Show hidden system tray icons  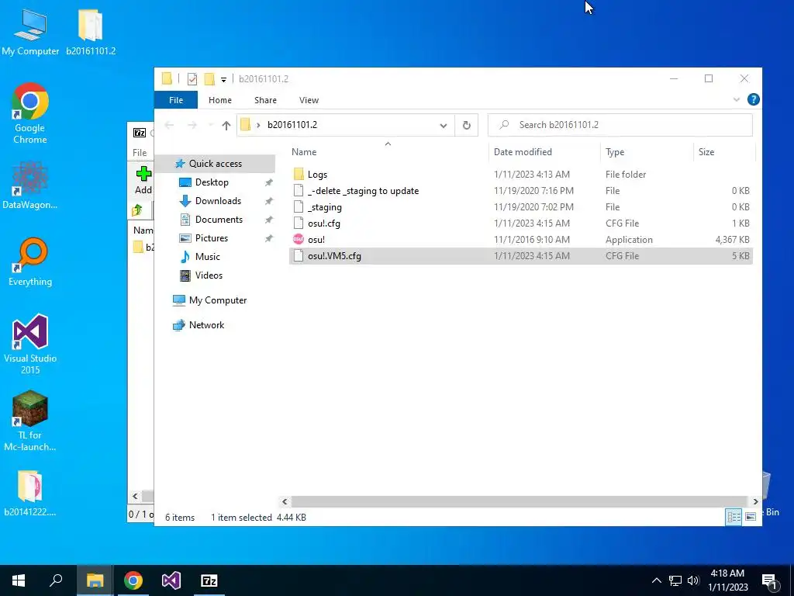(656, 580)
